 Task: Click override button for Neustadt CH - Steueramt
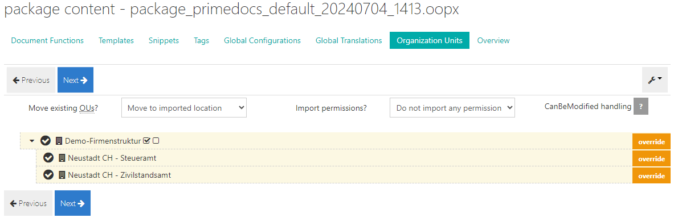click(x=651, y=158)
